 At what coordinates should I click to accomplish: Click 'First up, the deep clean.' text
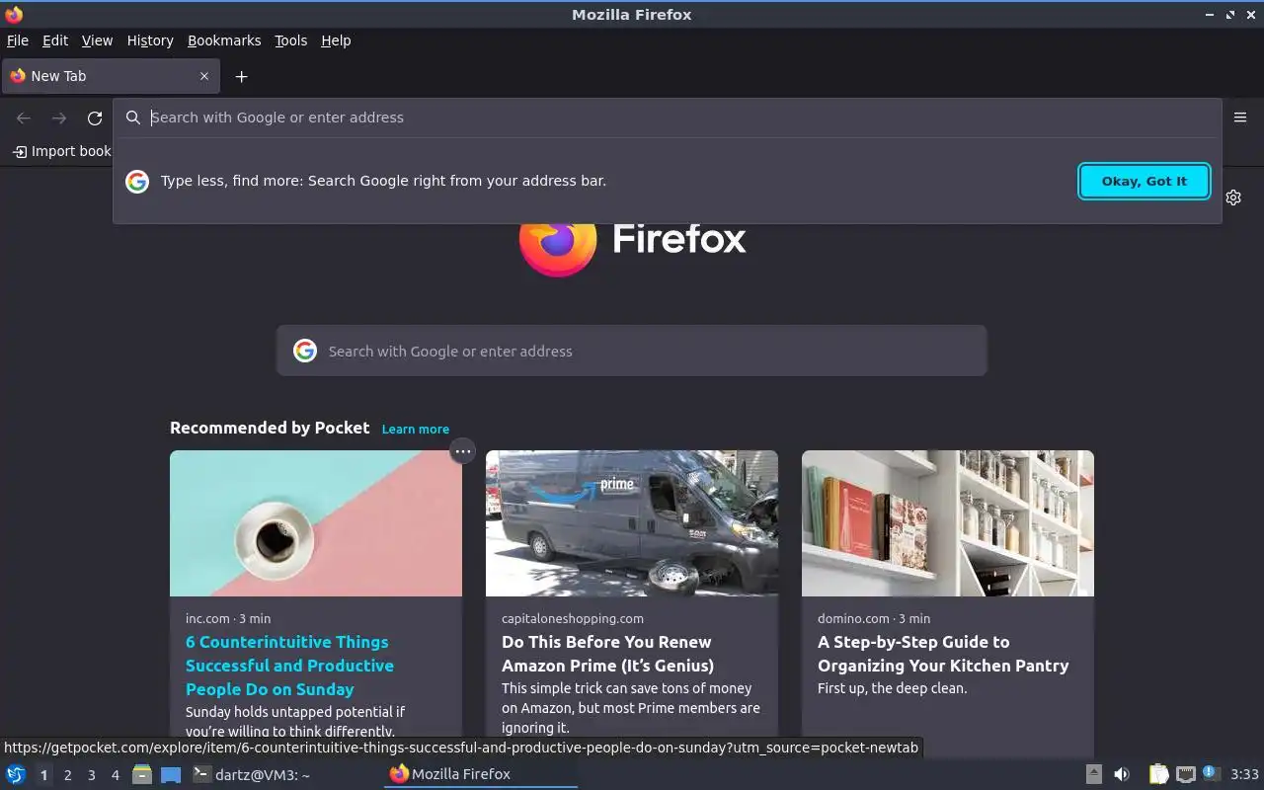[x=892, y=688]
